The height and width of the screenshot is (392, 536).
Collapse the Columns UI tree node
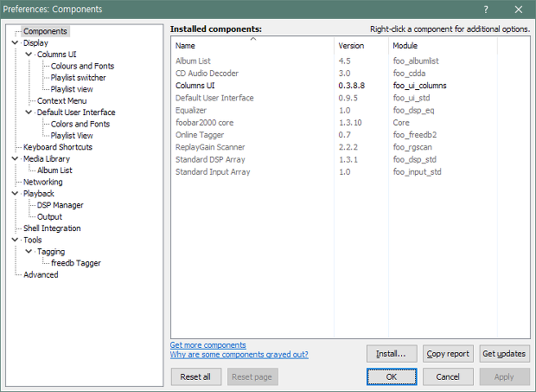click(29, 55)
